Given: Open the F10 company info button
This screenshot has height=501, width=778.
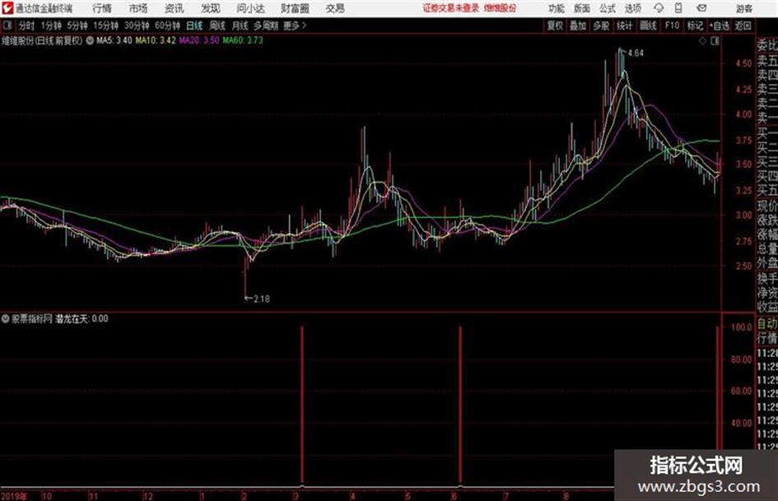Looking at the screenshot, I should (672, 26).
